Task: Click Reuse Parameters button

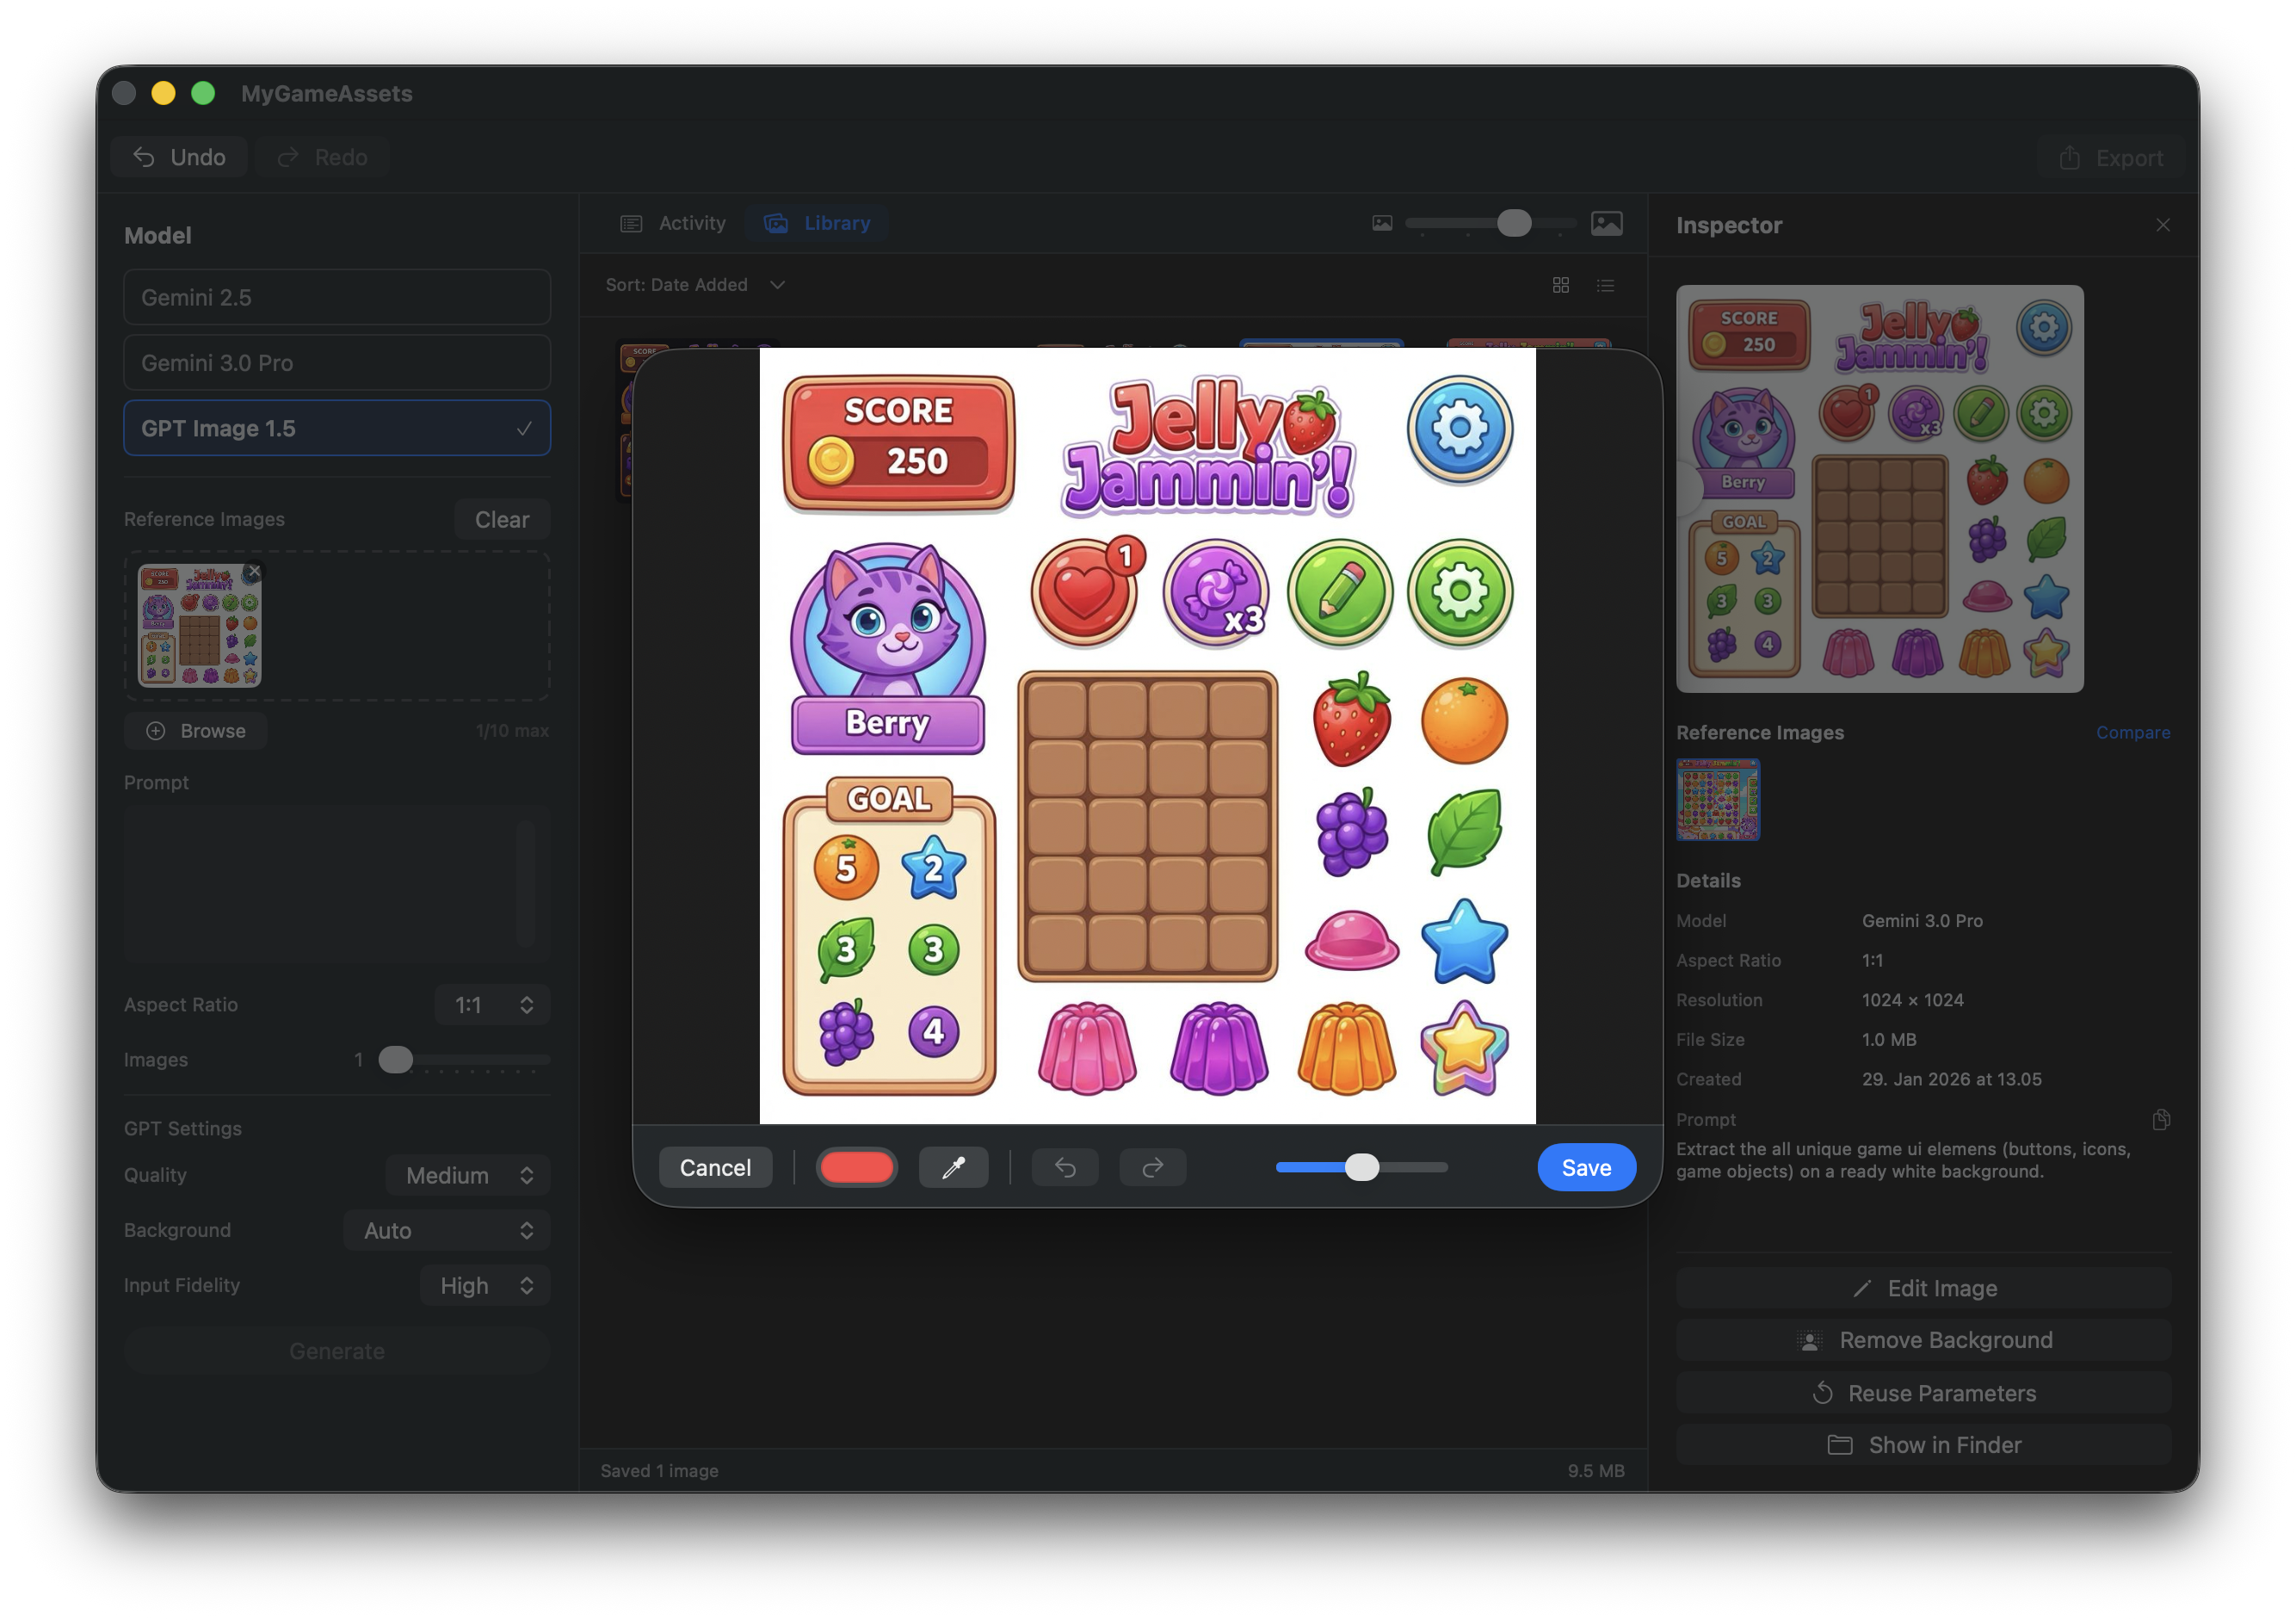Action: [1923, 1393]
